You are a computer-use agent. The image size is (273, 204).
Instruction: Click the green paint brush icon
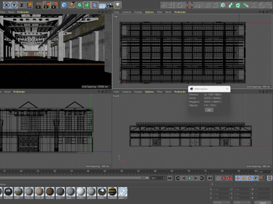246,5
